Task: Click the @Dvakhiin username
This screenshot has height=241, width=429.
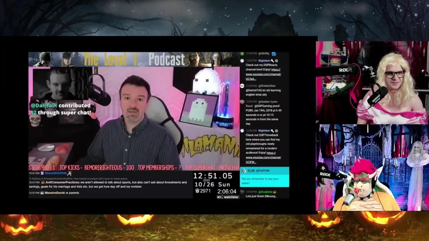Action: point(265,192)
